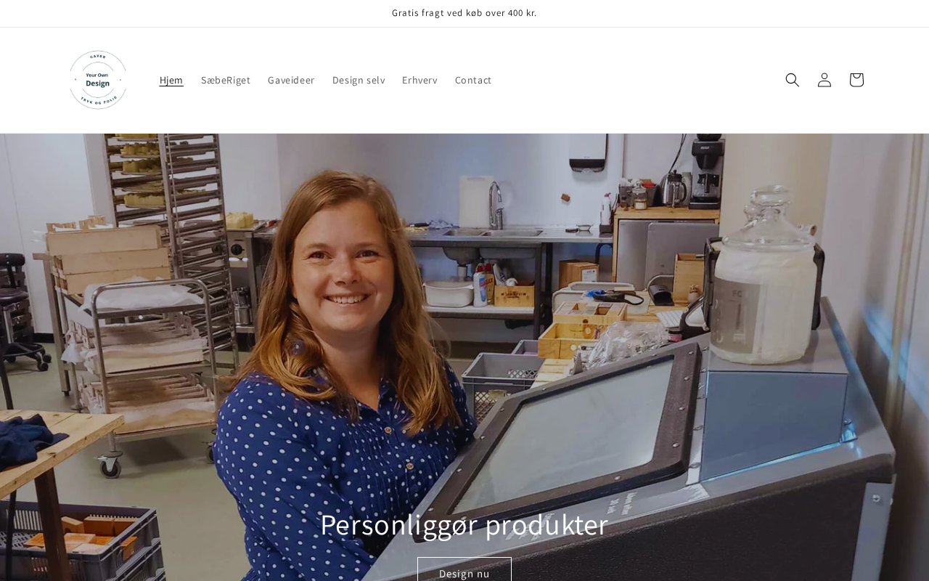Viewport: 929px width, 581px height.
Task: Select Gaveideer in the navigation
Action: coord(291,80)
